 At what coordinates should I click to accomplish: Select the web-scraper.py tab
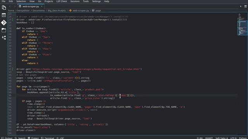point(31,7)
